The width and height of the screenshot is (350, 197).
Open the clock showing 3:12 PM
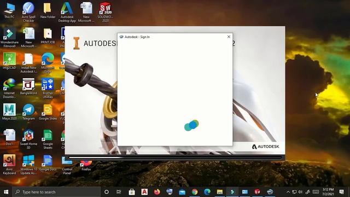pyautogui.click(x=328, y=192)
